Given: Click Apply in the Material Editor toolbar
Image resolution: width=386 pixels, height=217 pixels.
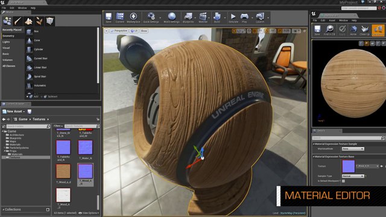Looking at the screenshot, I should [x=343, y=30].
